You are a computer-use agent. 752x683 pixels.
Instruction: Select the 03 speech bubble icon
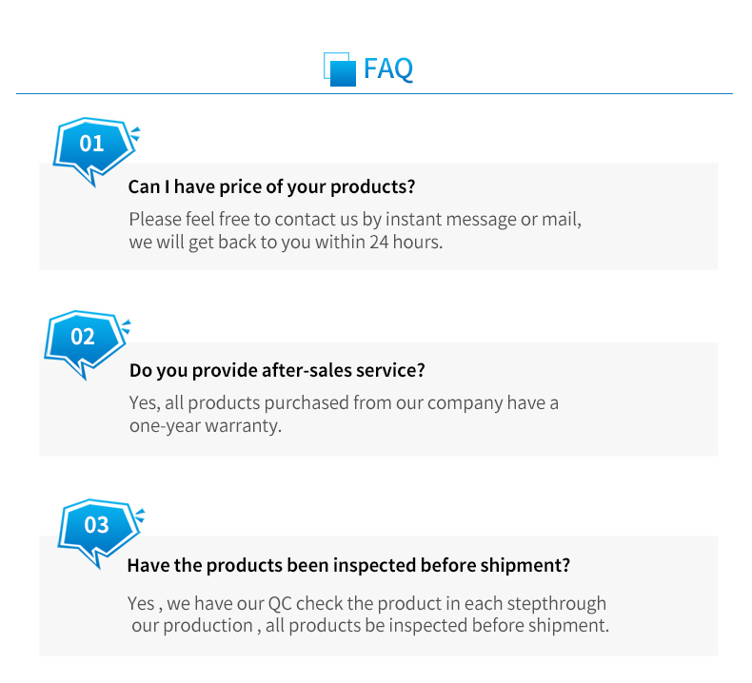(96, 528)
